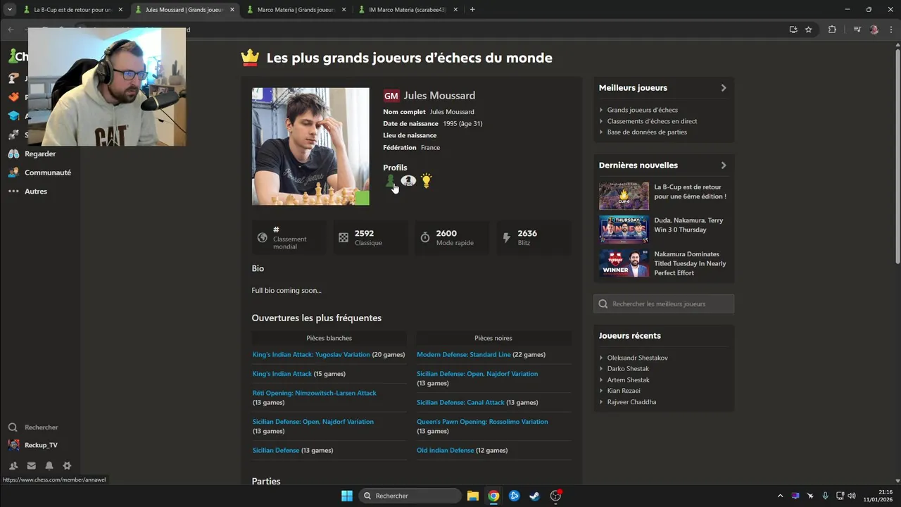Screen dimensions: 901x507
Task: Click the Windows taskbar Rechercher search box
Action: tap(410, 496)
